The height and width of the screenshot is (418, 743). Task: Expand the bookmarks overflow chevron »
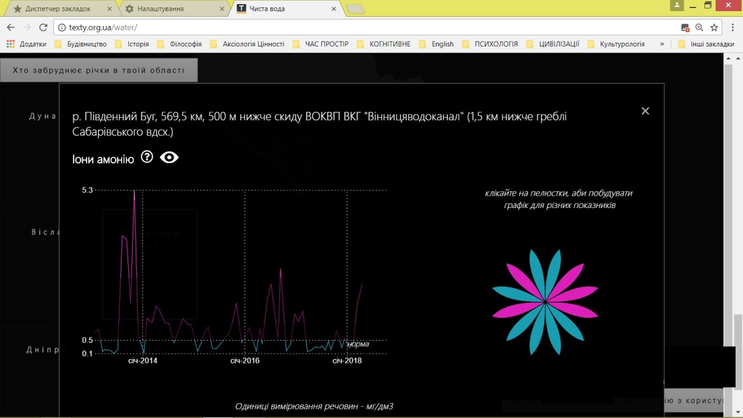point(663,44)
